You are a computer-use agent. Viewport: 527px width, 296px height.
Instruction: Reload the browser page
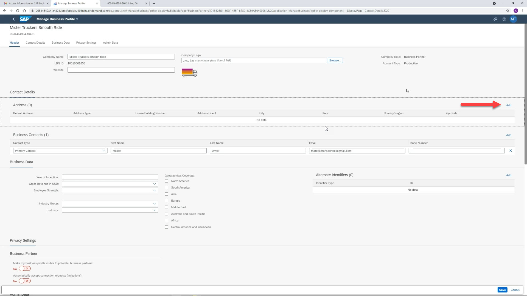18,11
